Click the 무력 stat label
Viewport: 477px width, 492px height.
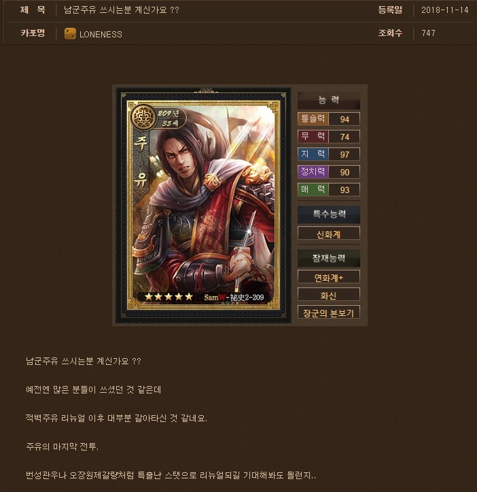313,137
